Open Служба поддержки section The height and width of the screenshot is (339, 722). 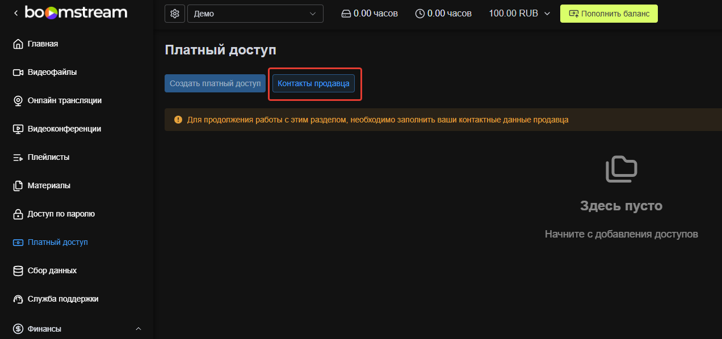point(63,299)
